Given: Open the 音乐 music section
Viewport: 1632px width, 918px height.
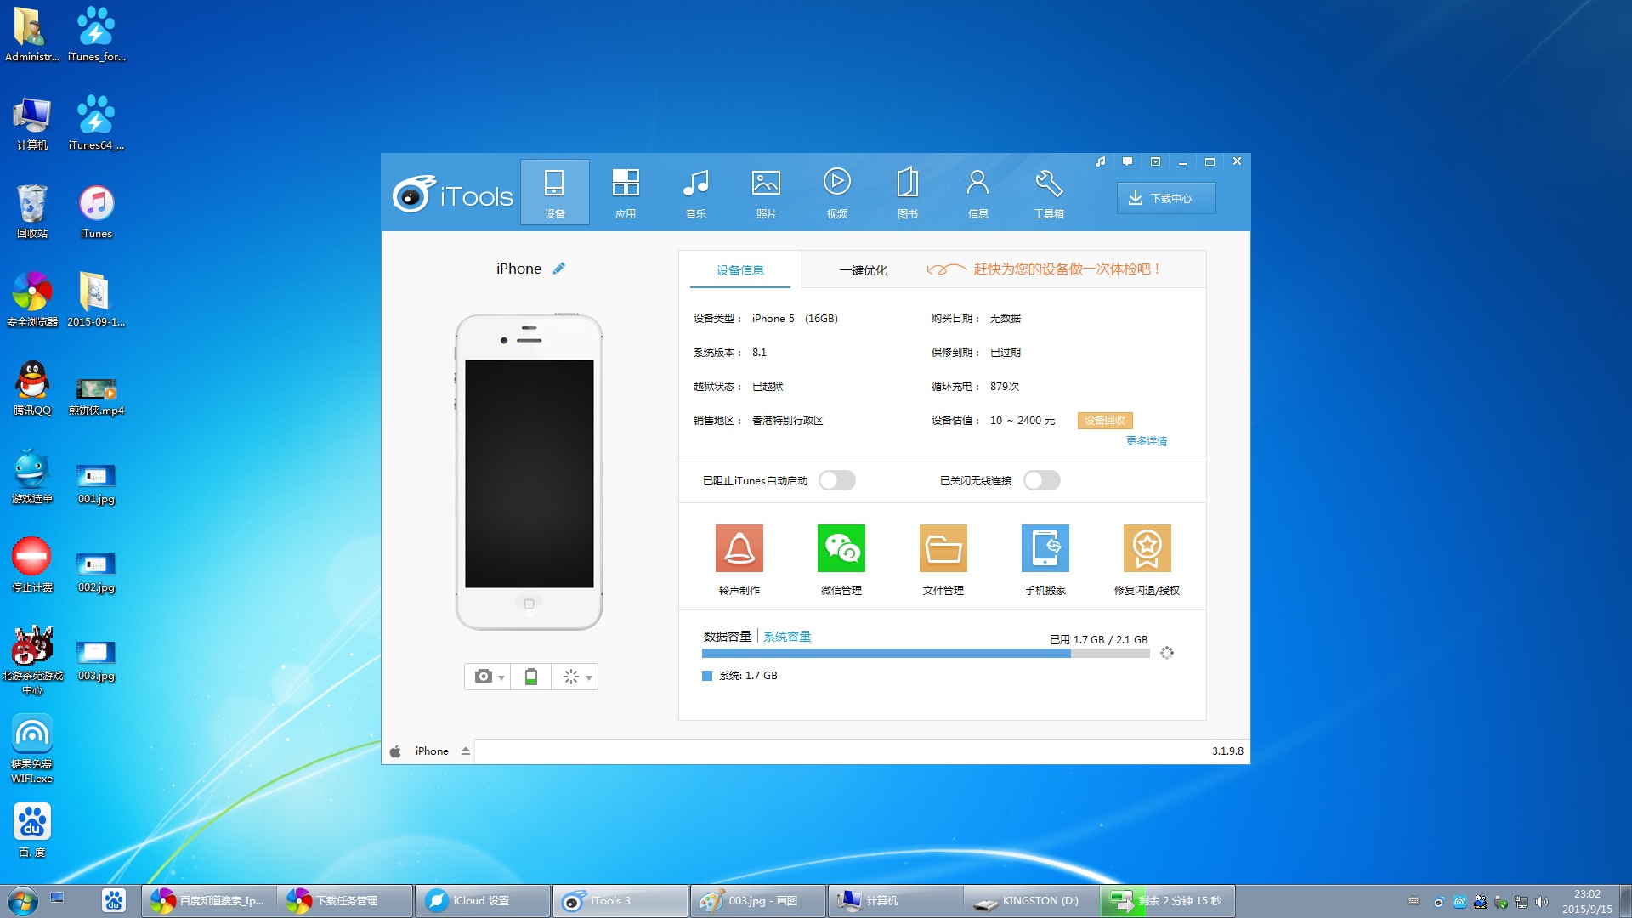Looking at the screenshot, I should point(695,192).
